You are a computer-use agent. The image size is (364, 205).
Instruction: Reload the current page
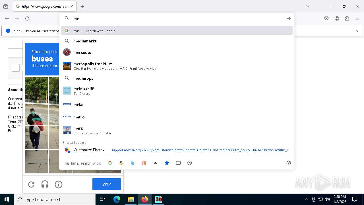coord(27,19)
